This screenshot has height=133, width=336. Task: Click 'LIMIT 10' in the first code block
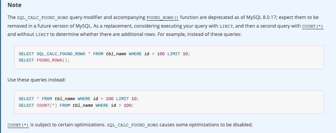(177, 54)
